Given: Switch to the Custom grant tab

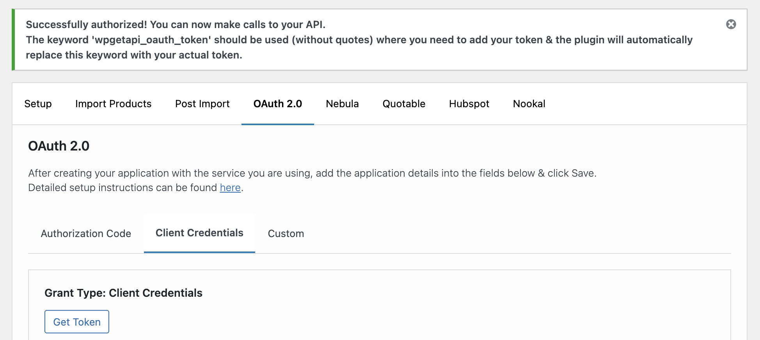Looking at the screenshot, I should coord(286,234).
